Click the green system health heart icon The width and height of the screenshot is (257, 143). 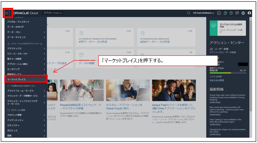[x=213, y=26]
